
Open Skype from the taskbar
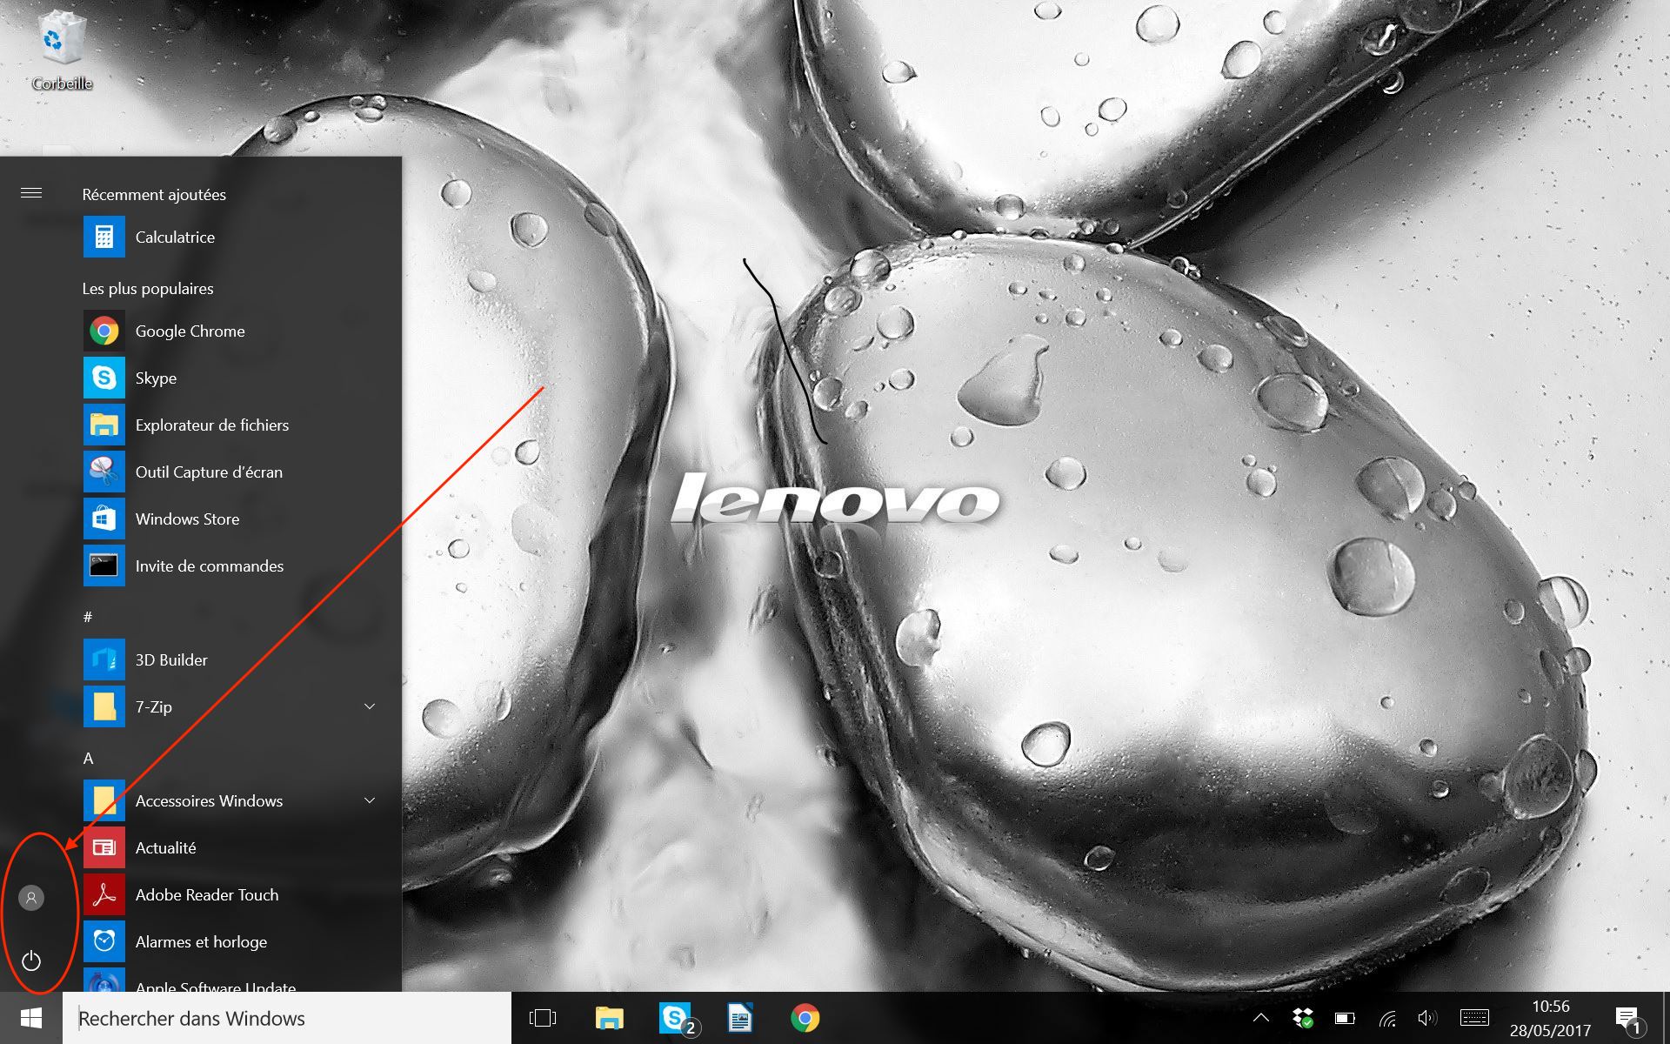[x=675, y=1018]
